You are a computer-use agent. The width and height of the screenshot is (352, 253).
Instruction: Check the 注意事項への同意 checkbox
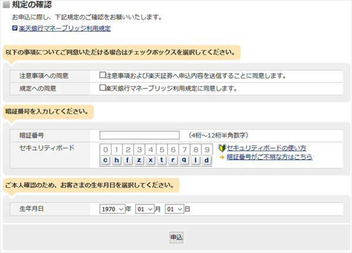point(102,75)
